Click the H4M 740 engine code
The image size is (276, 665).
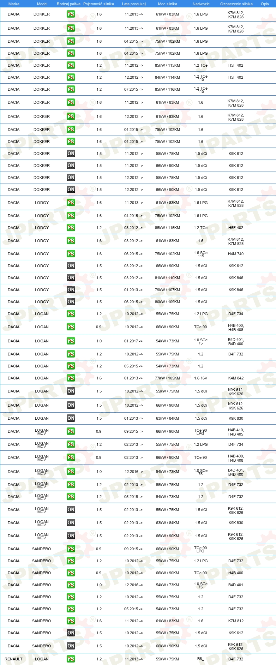coord(236,254)
